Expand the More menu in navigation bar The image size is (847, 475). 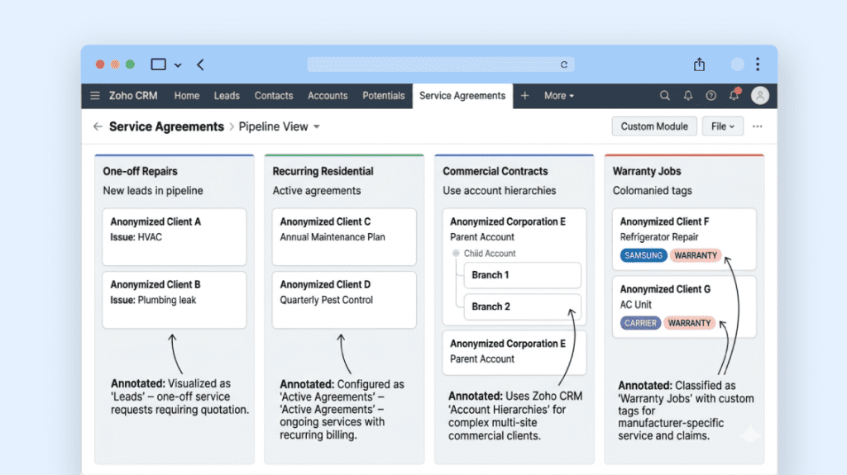(x=558, y=96)
